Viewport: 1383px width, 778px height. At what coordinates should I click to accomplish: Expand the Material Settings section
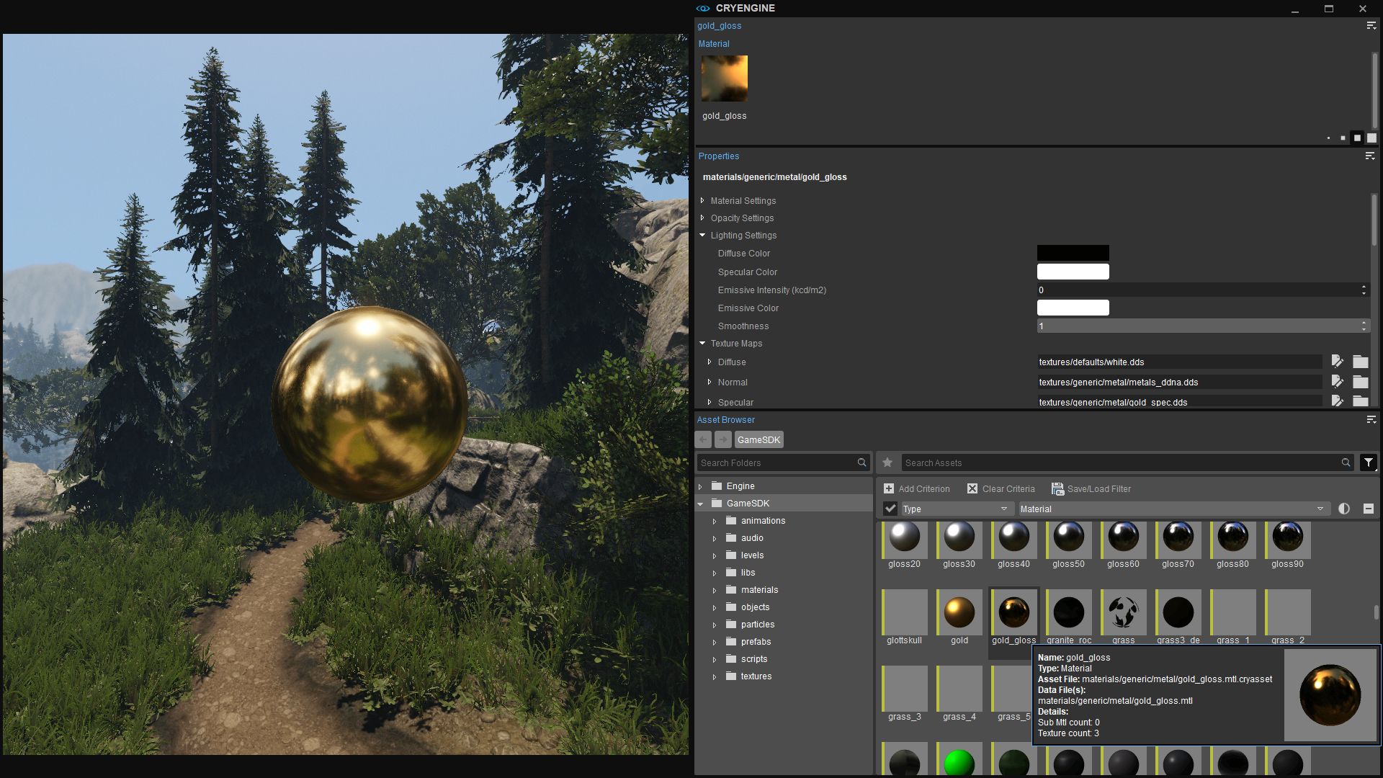pyautogui.click(x=702, y=201)
